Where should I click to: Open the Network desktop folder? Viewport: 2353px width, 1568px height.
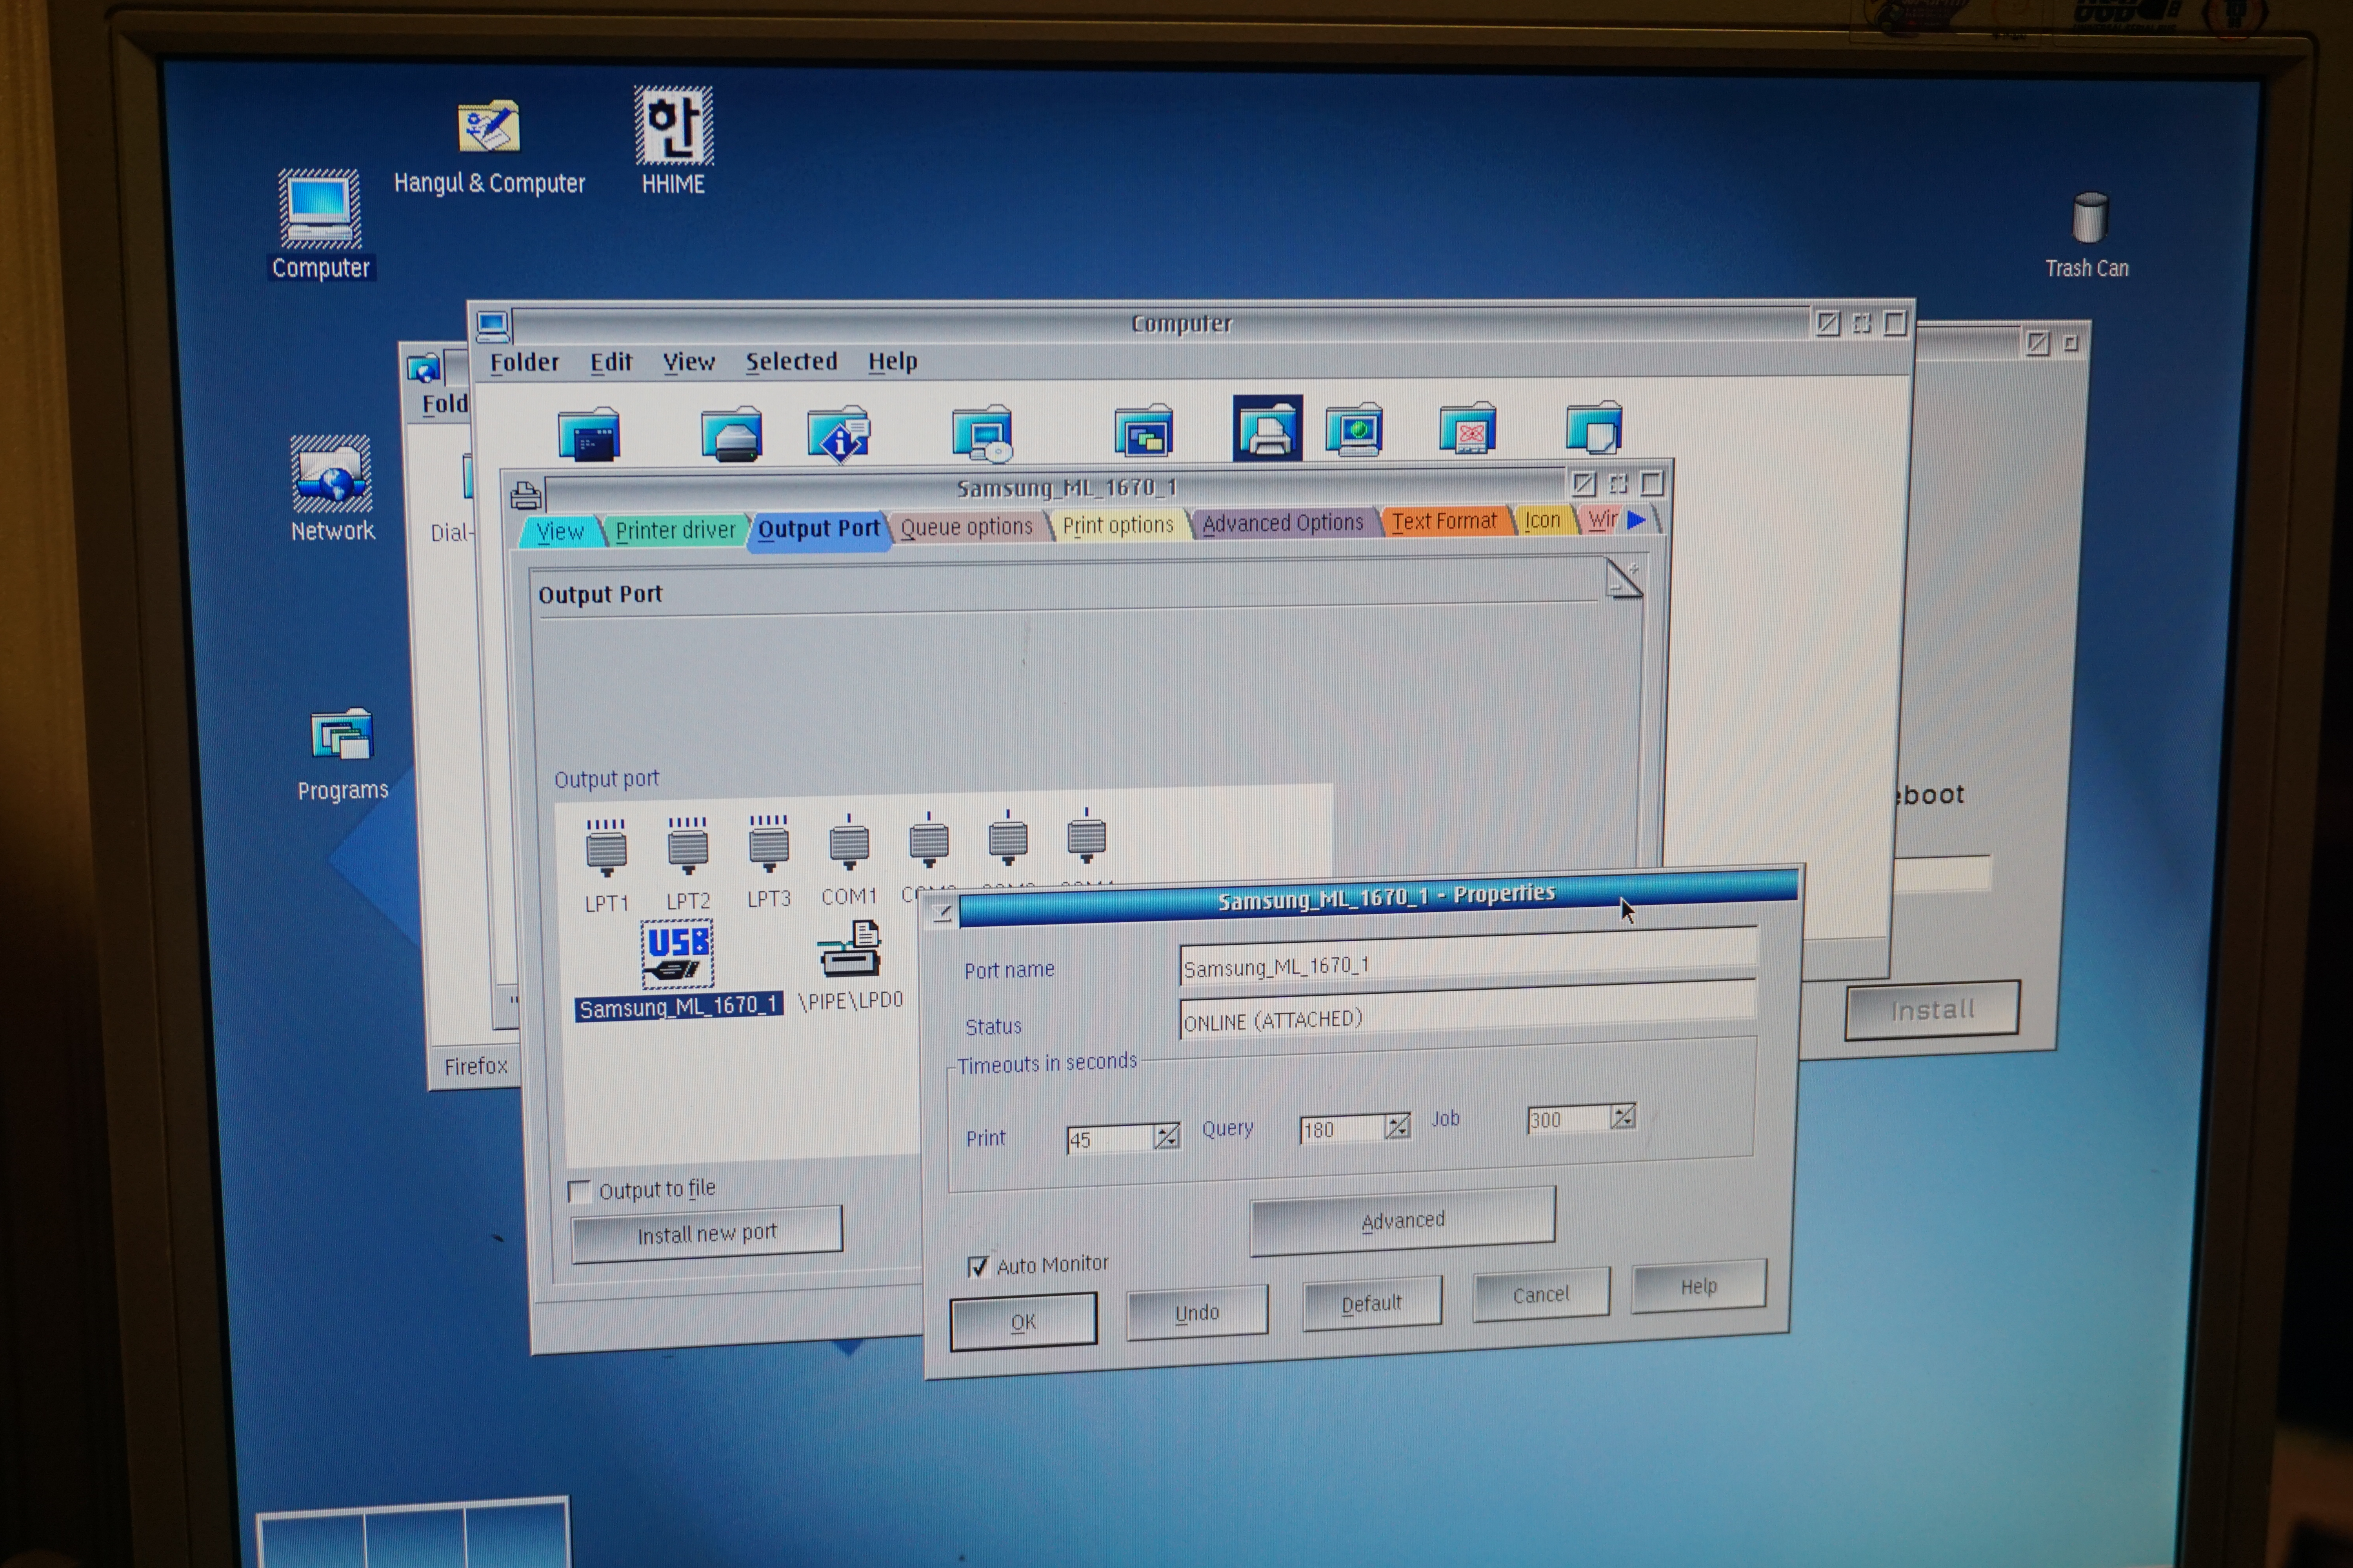click(x=331, y=474)
